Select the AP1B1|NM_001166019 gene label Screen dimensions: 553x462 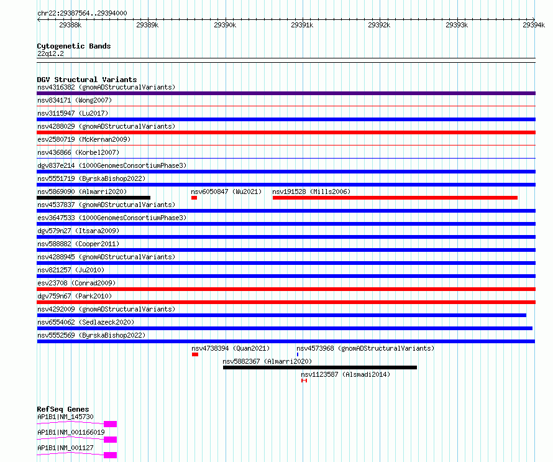tap(71, 432)
